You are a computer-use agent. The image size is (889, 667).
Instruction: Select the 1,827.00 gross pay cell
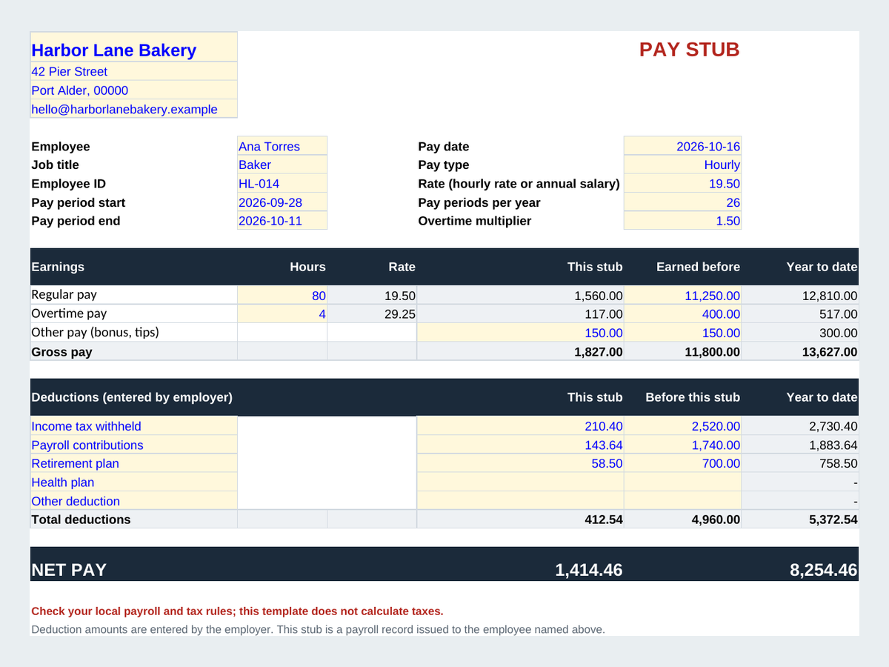pos(520,351)
